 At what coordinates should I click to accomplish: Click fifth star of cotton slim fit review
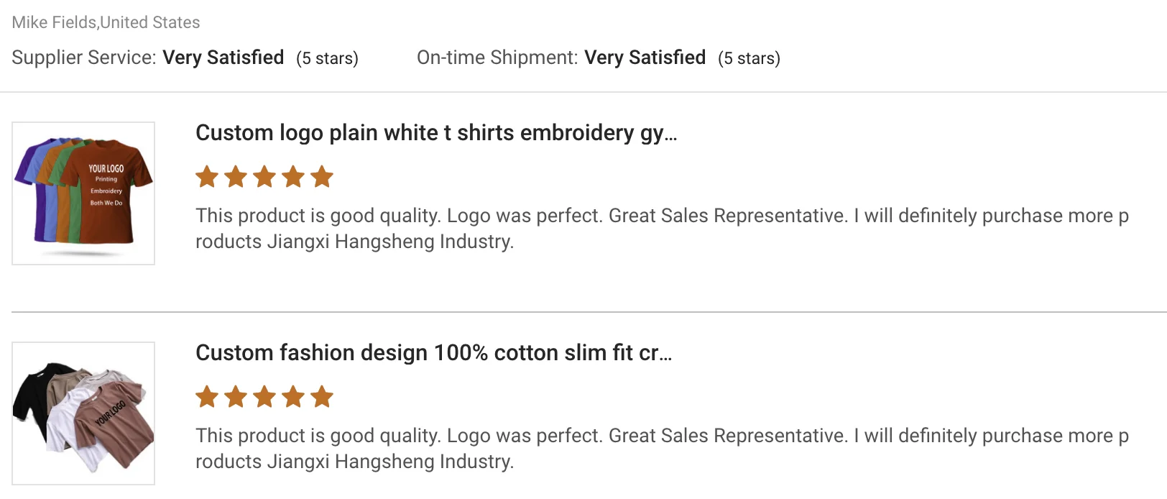pyautogui.click(x=322, y=397)
